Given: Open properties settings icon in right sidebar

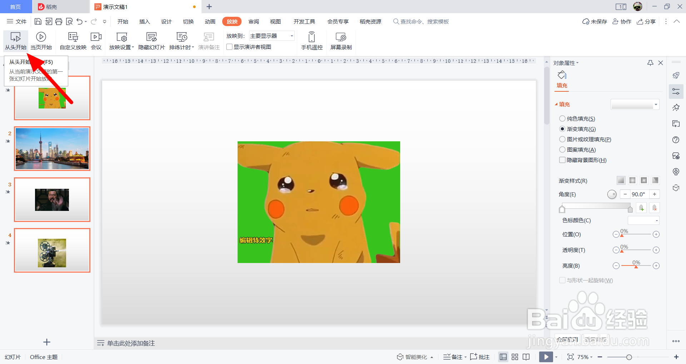Looking at the screenshot, I should (x=676, y=91).
